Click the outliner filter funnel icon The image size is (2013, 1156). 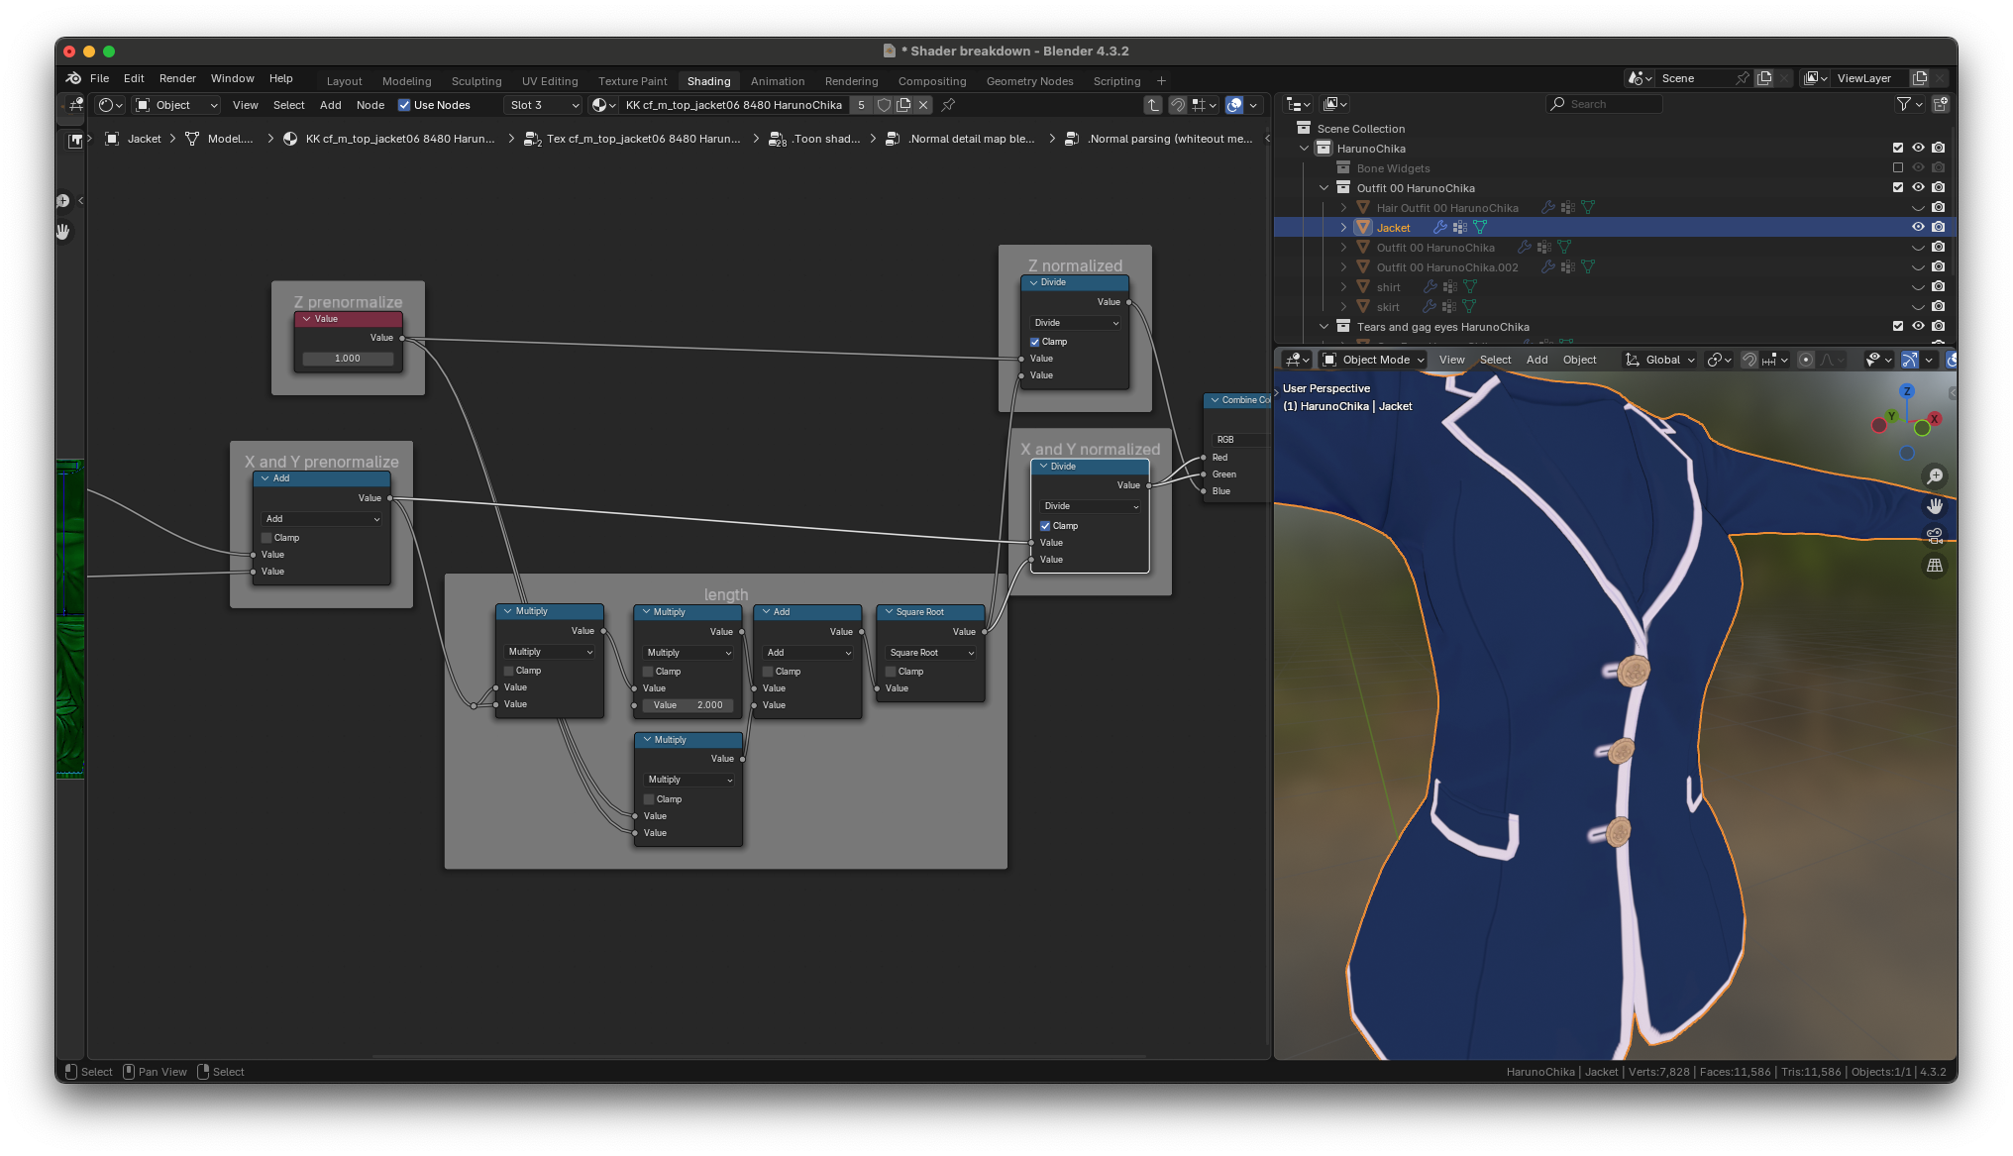1903,104
